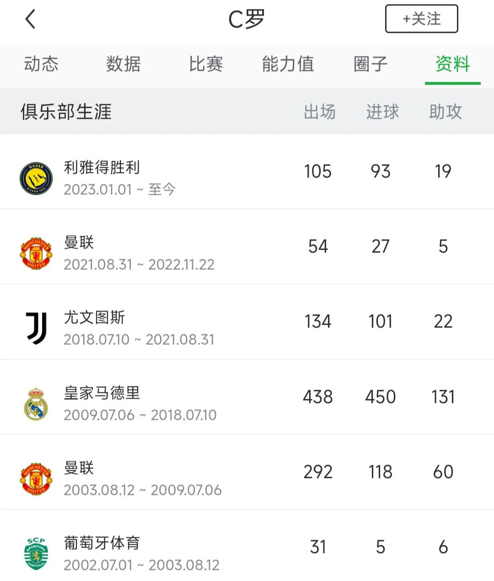
Task: Open 皇家马德里 club entry
Action: pos(102,393)
